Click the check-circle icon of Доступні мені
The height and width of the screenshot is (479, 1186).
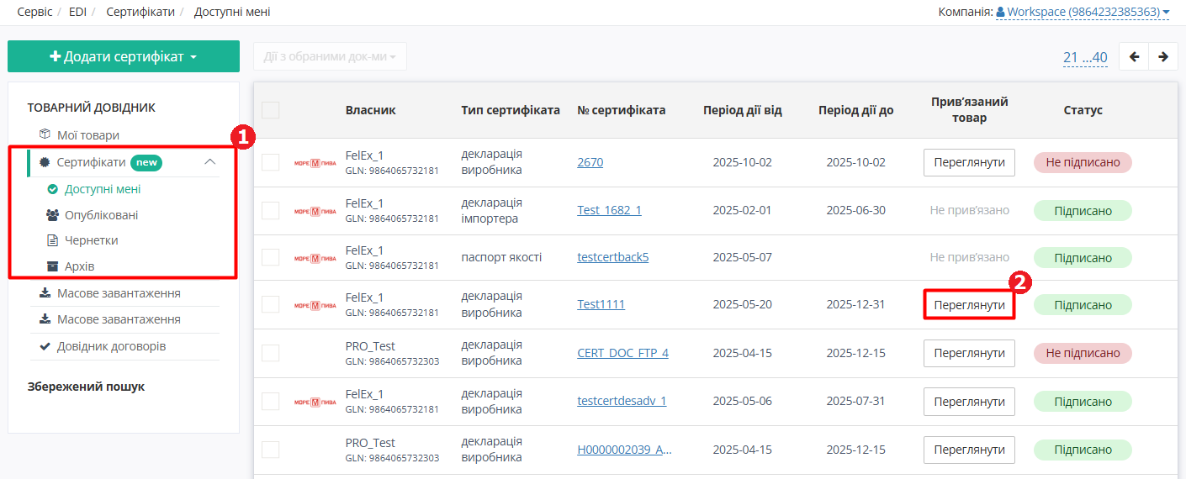pyautogui.click(x=53, y=189)
